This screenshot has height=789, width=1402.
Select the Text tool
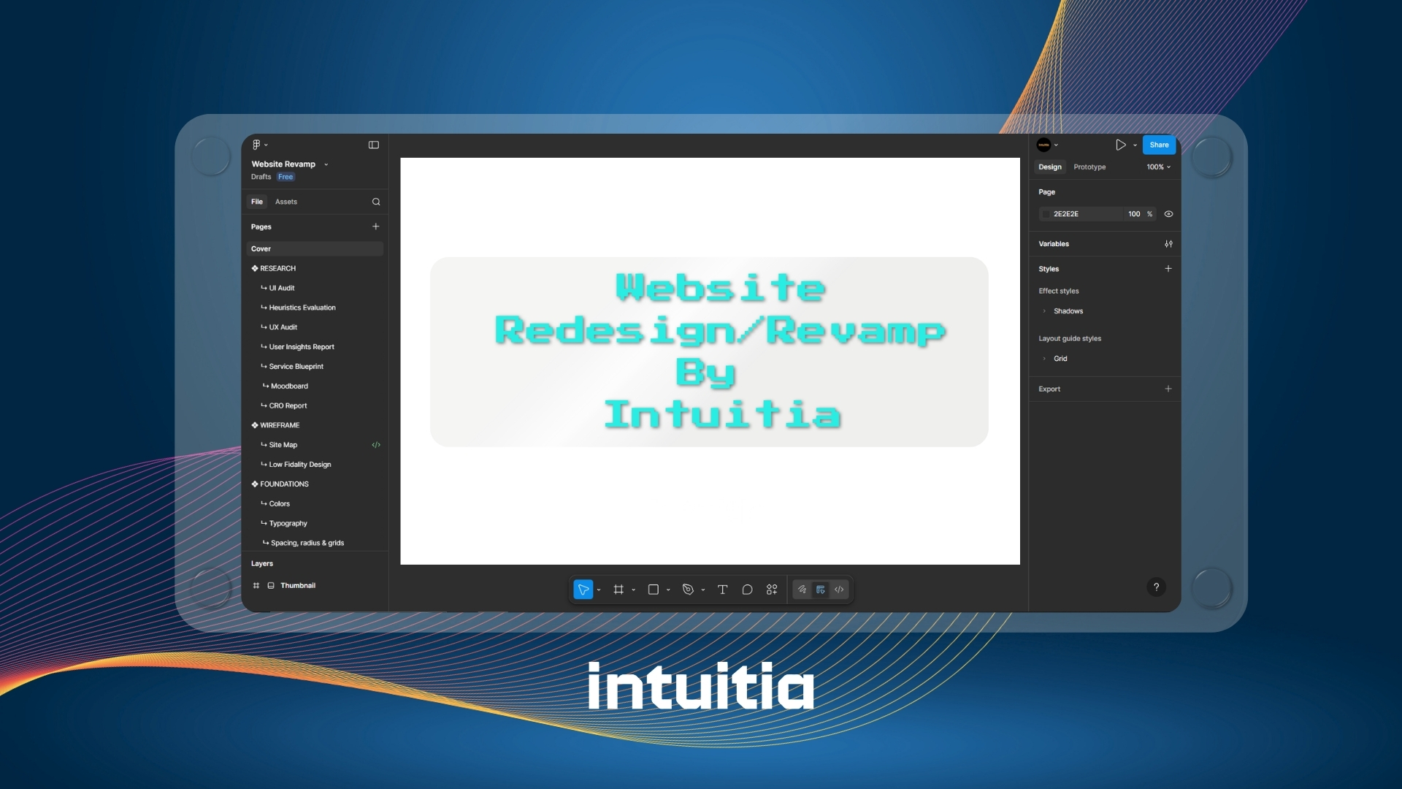tap(722, 590)
